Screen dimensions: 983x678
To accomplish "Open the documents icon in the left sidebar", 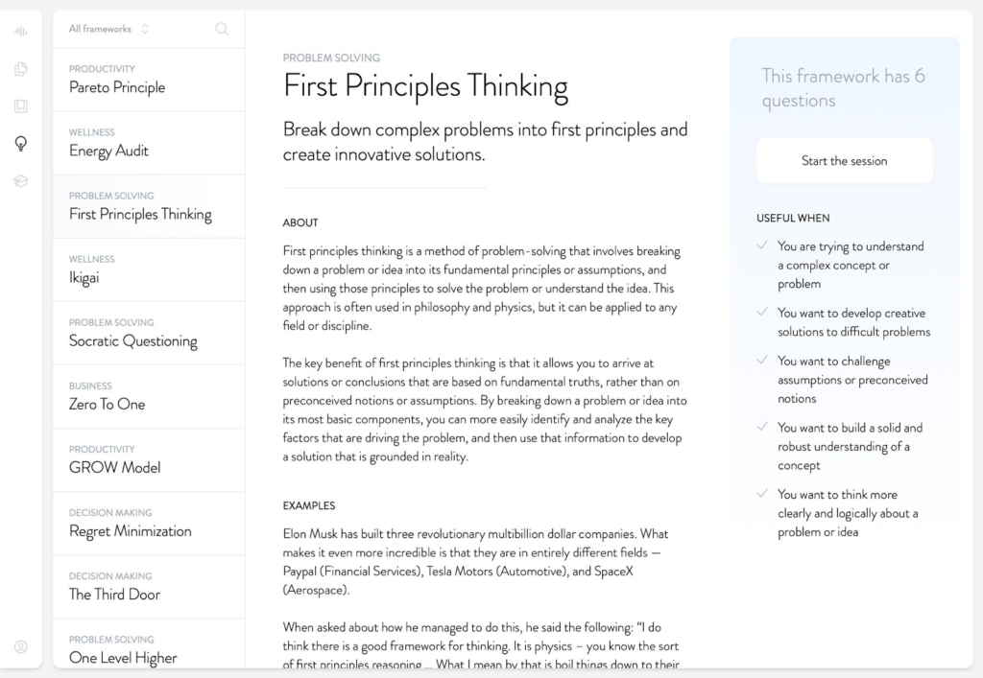I will [21, 69].
